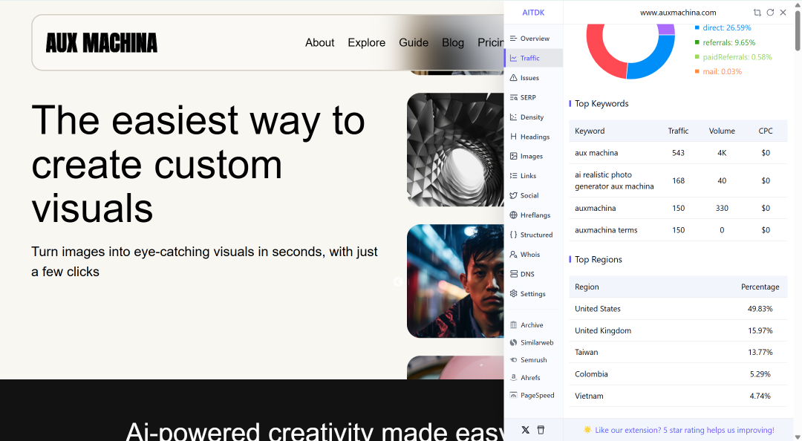Click the Vietnam region row
The height and width of the screenshot is (441, 802).
[x=678, y=396]
